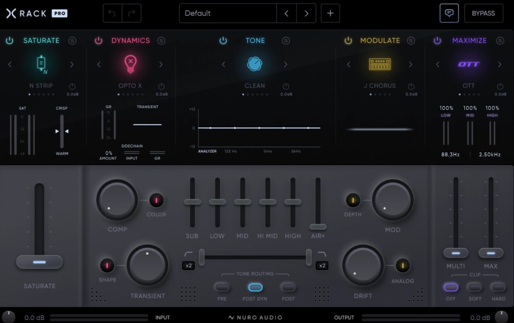This screenshot has height=323, width=514.
Task: Select next Maximize algorithm chevron
Action: [499, 65]
